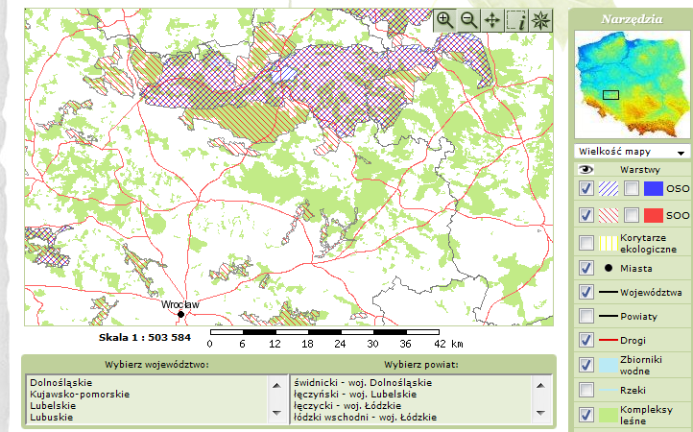
Task: Click the województwo list scroll-down arrow
Action: coord(277,413)
